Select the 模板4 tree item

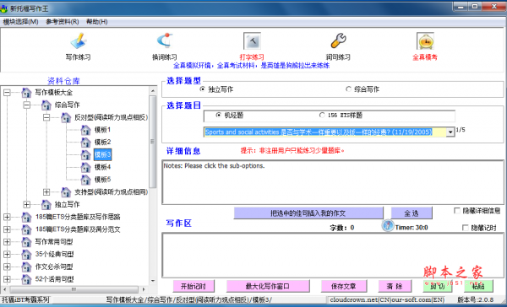click(x=102, y=167)
